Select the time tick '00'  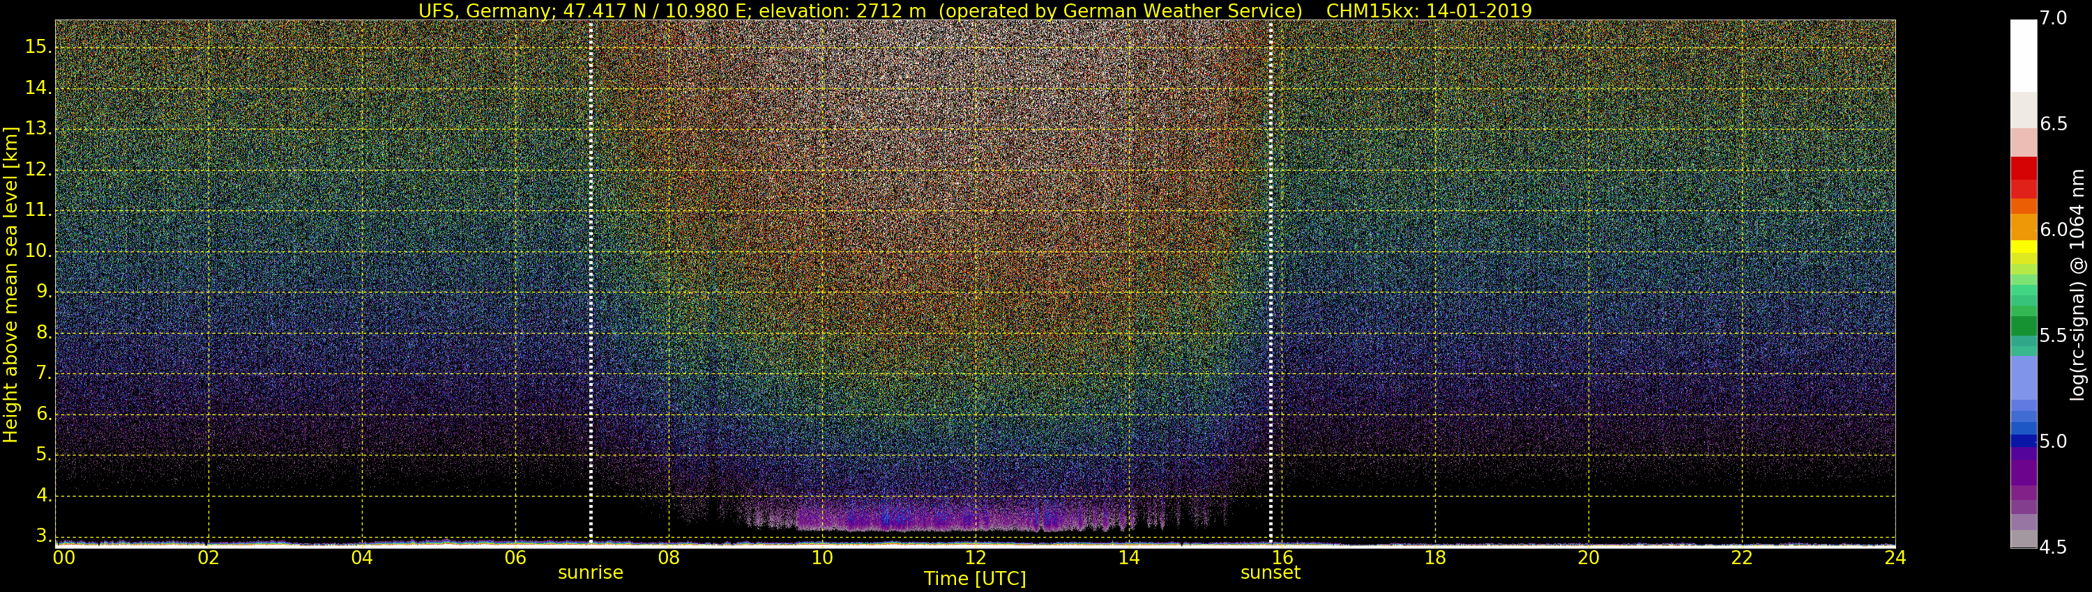[x=63, y=558]
